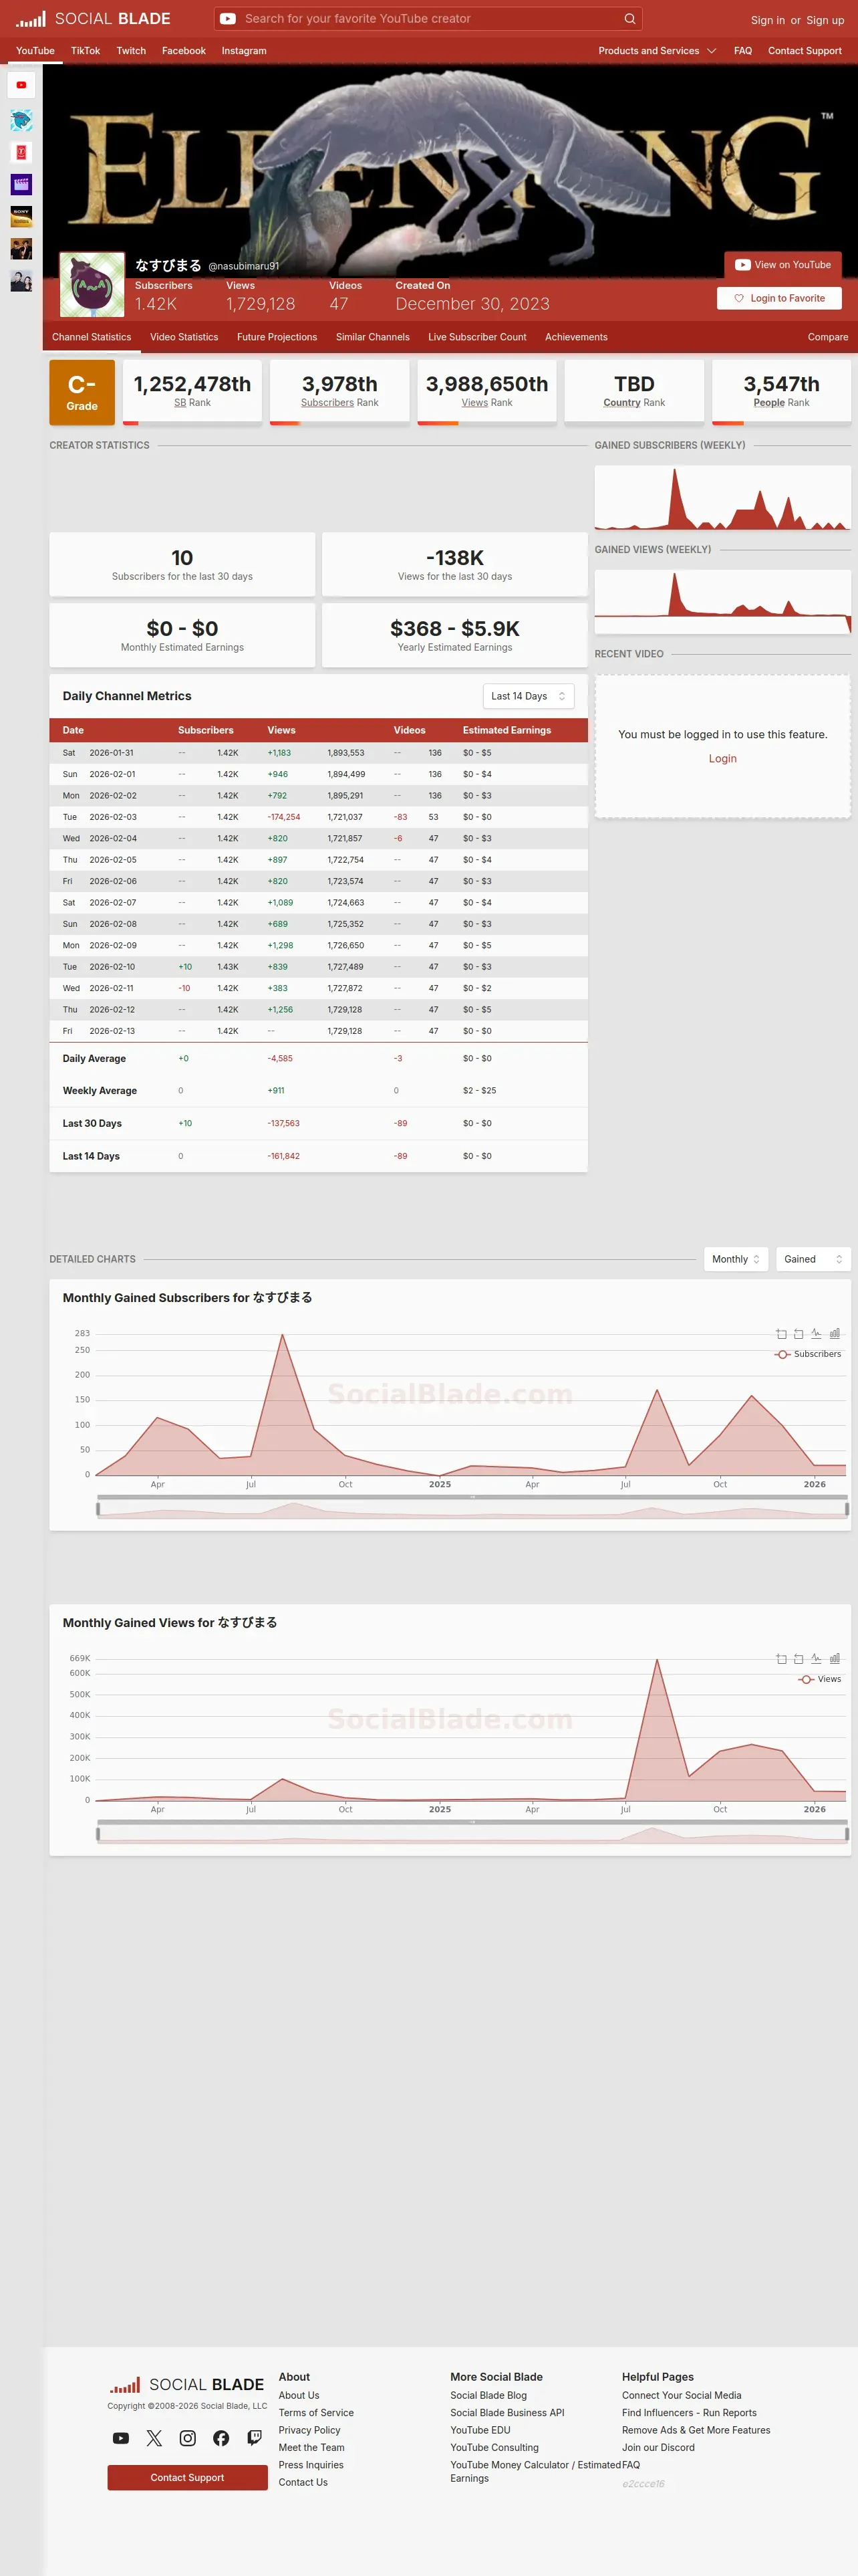Click the left handle of the Subscribers chart range slider
Viewport: 858px width, 2576px height.
tap(98, 1508)
